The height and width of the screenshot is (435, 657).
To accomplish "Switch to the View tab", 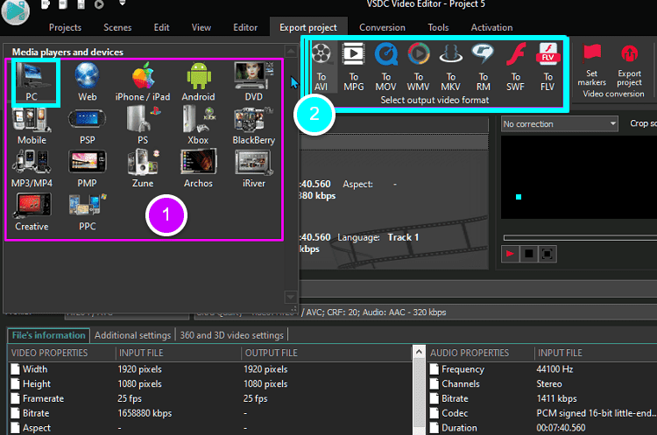I will pyautogui.click(x=201, y=28).
